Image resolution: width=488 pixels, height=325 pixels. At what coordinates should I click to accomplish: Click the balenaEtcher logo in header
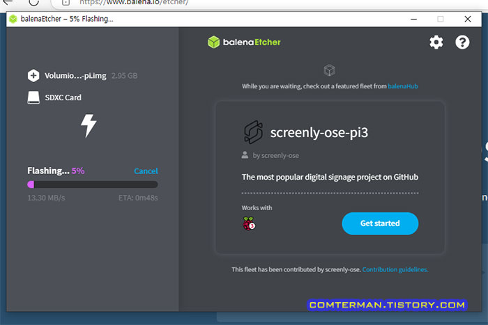[244, 42]
